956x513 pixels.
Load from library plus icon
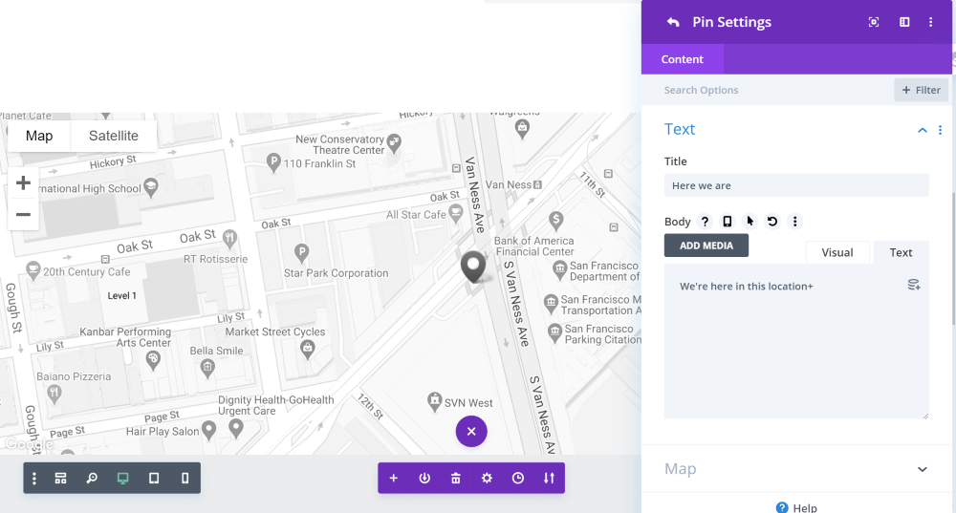point(393,479)
